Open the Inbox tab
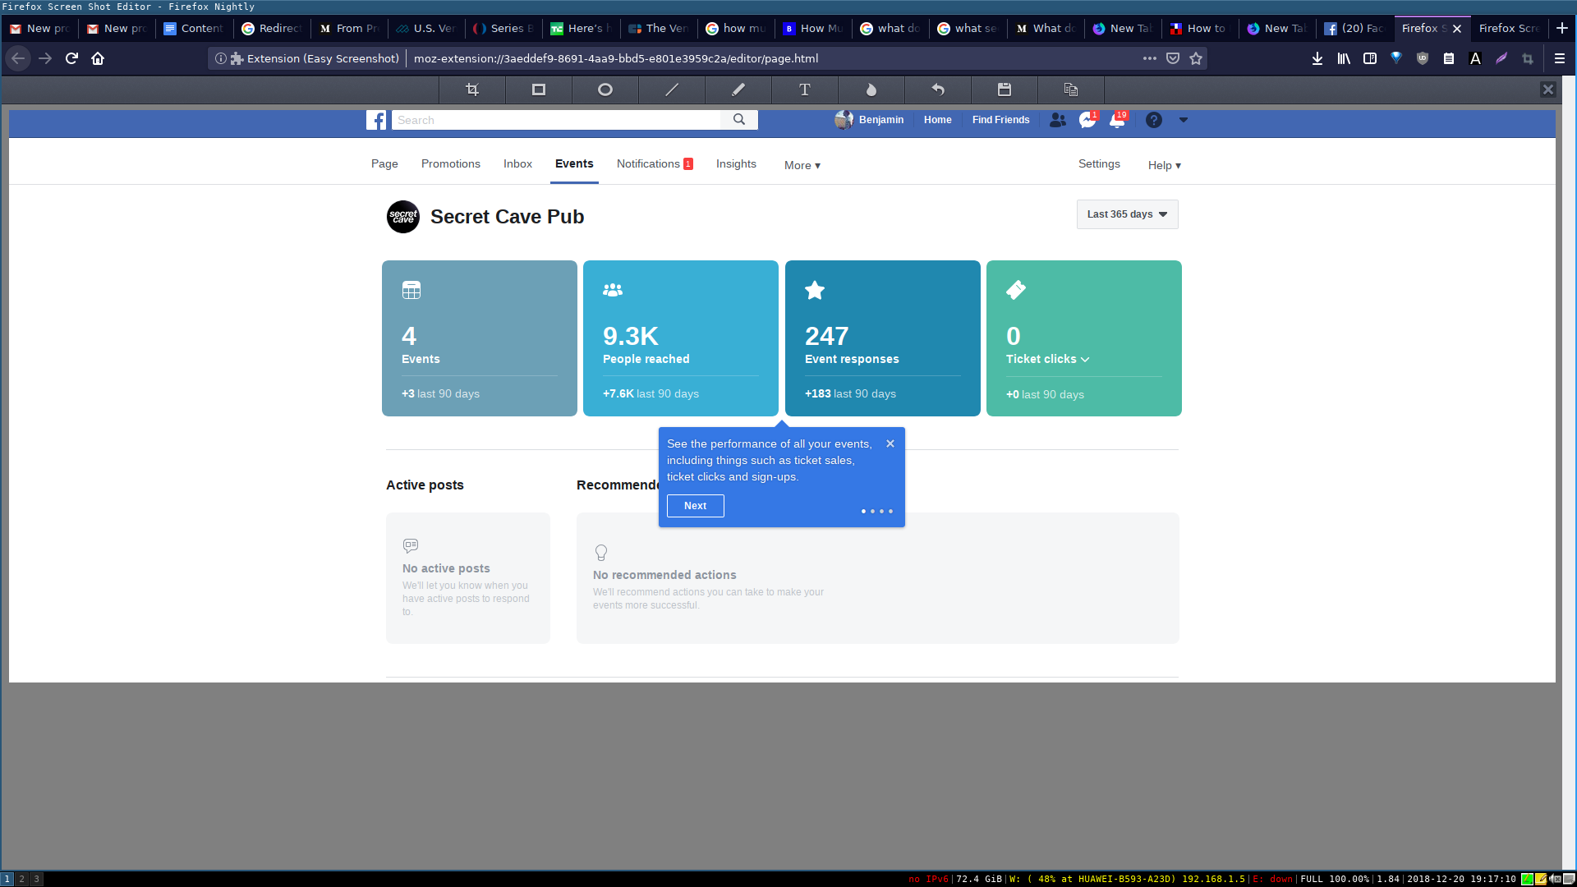Screen dimensions: 1577x887 tap(517, 164)
